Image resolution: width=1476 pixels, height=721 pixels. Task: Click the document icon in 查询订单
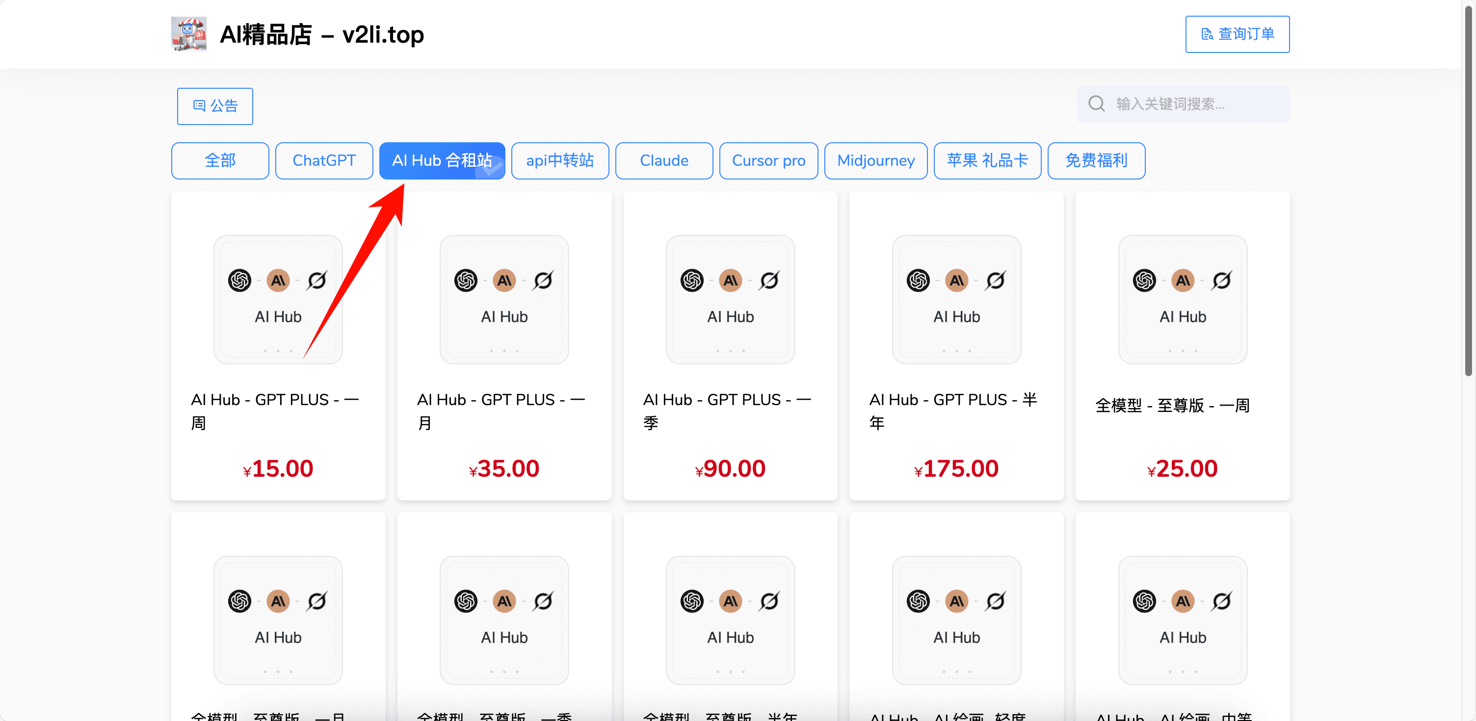(1207, 34)
